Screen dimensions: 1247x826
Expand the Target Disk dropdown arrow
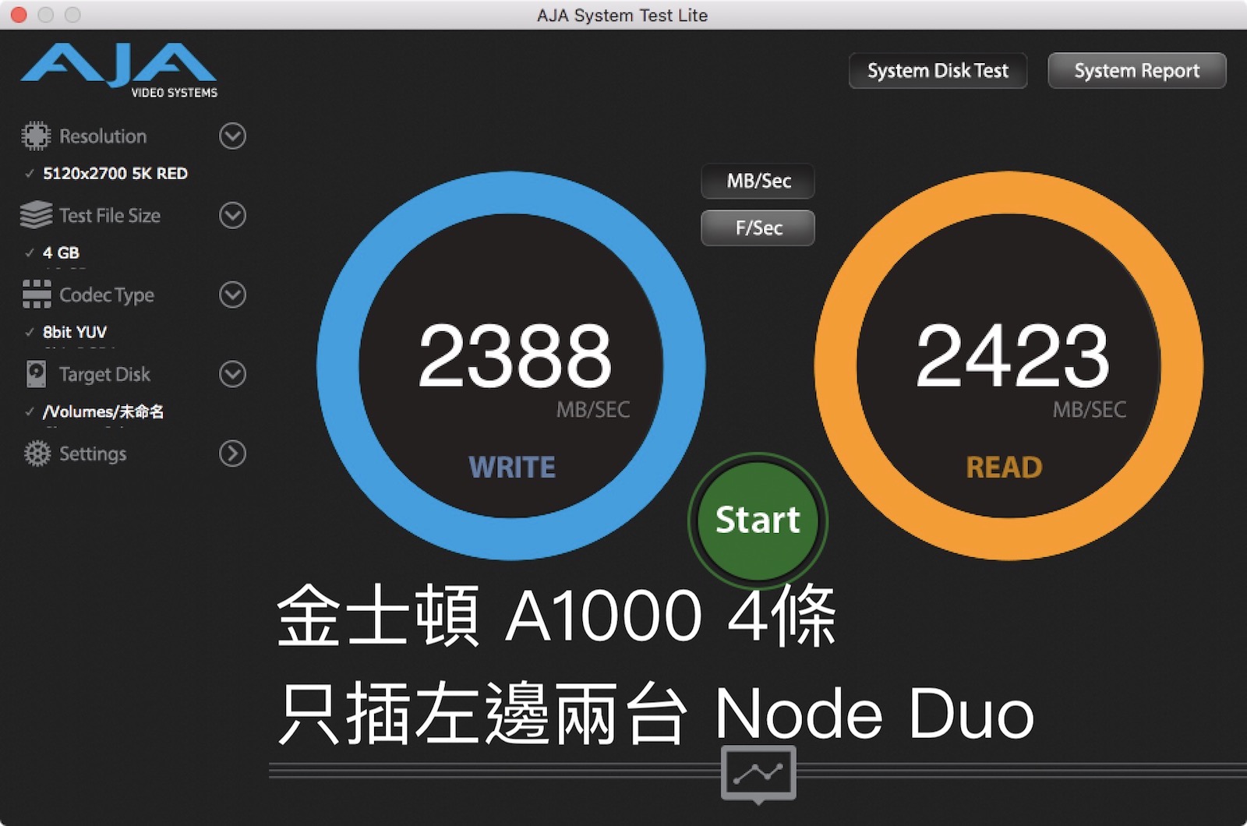click(x=232, y=374)
